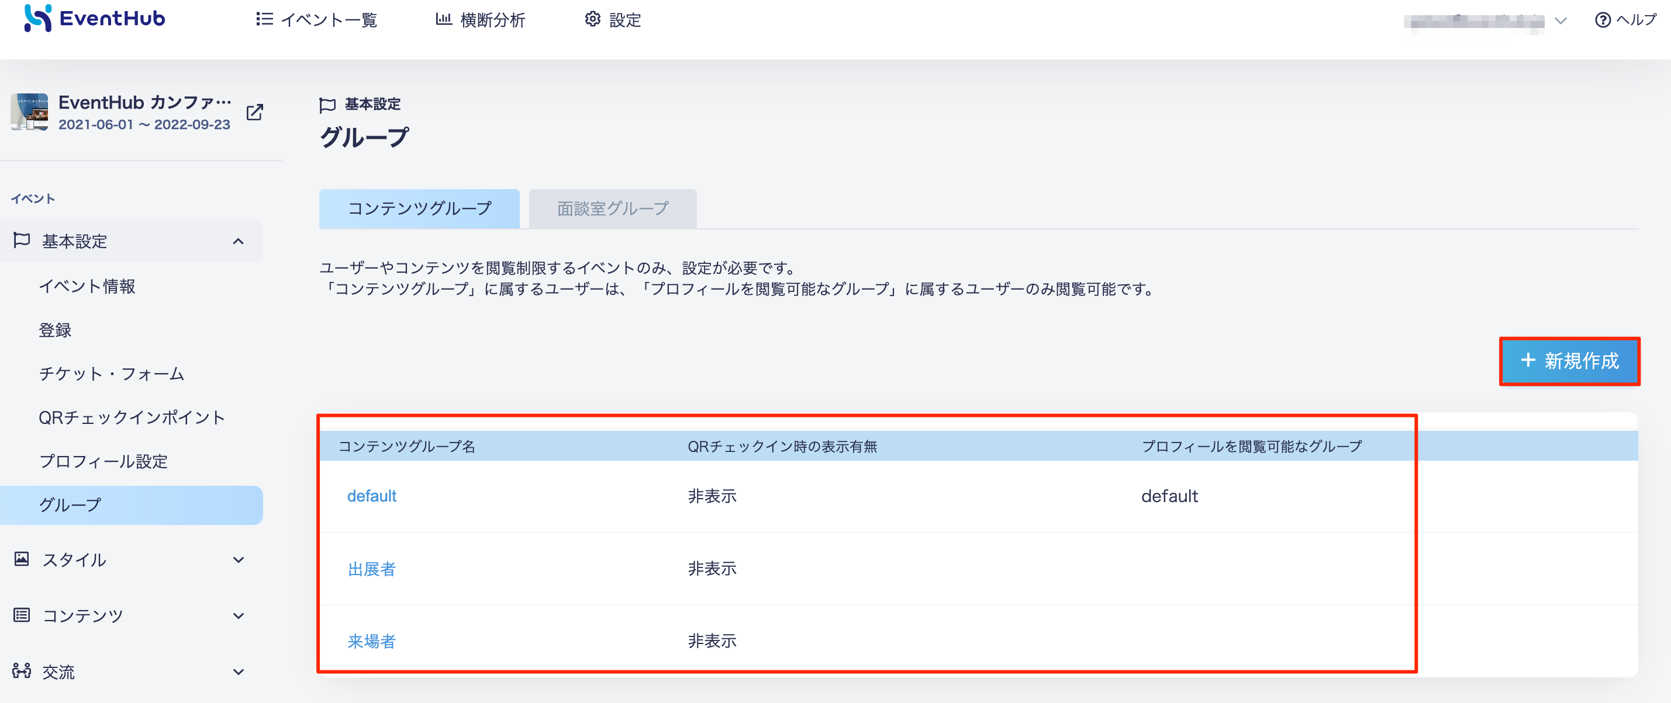Screen dimensions: 1671x703
Task: Click the ヘルプ question mark icon
Action: (x=1602, y=20)
